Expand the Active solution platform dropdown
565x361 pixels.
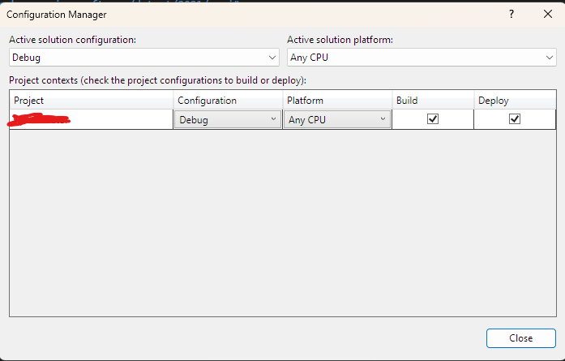coord(422,58)
